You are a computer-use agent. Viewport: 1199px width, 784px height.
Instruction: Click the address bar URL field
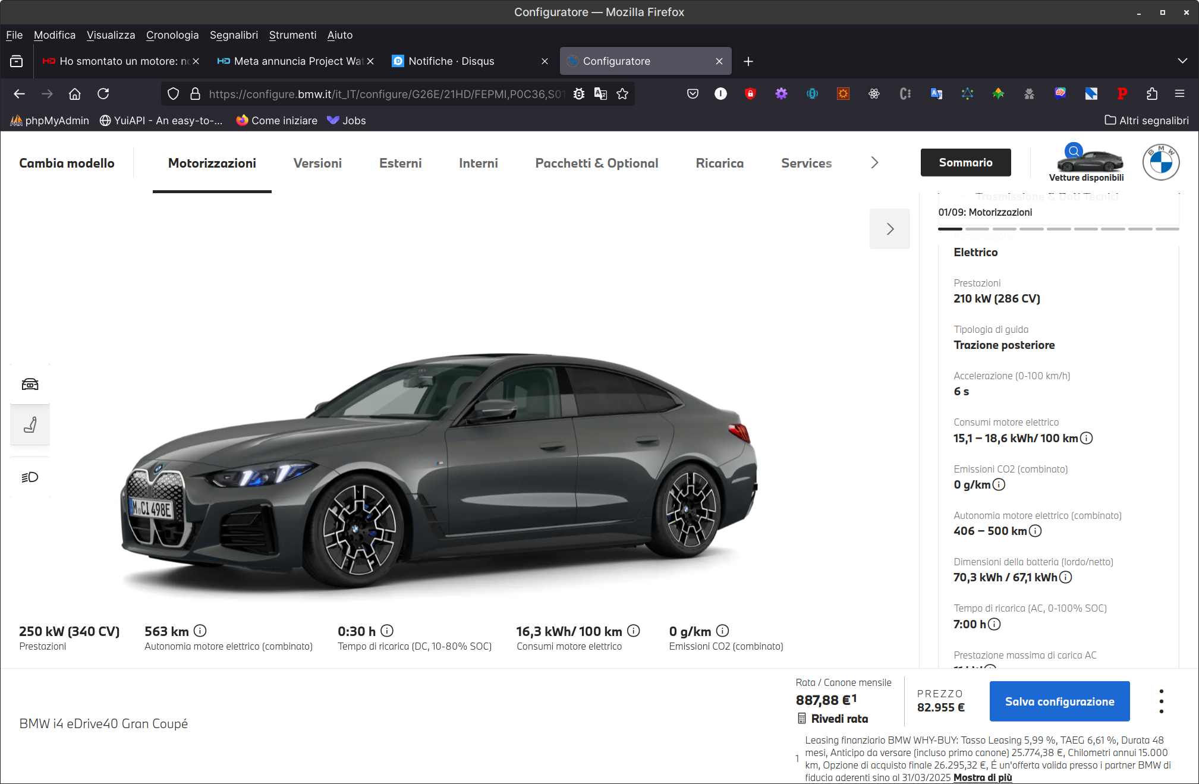[x=386, y=94]
